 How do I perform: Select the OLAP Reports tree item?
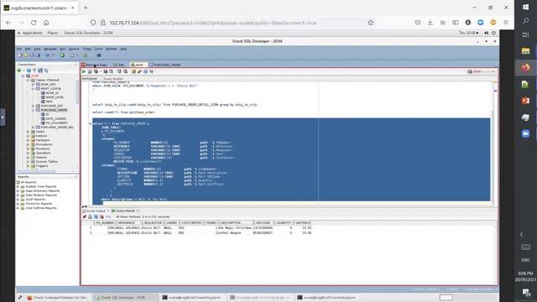[35, 200]
